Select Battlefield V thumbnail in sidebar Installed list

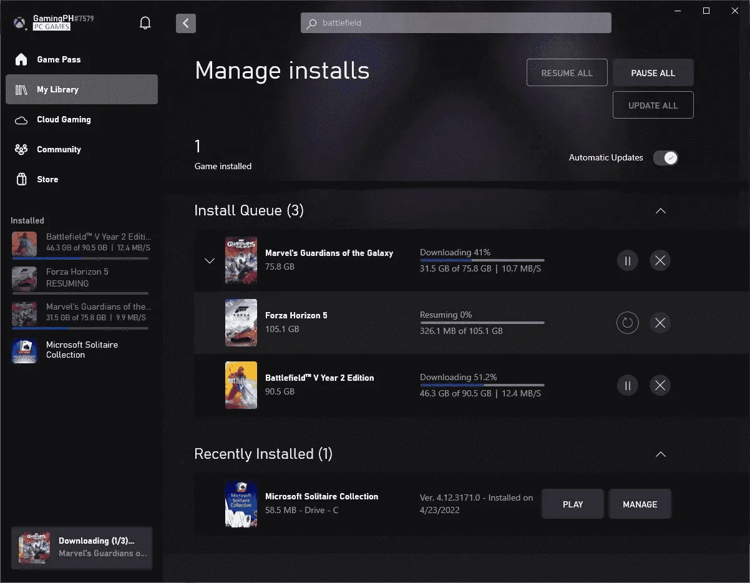24,243
